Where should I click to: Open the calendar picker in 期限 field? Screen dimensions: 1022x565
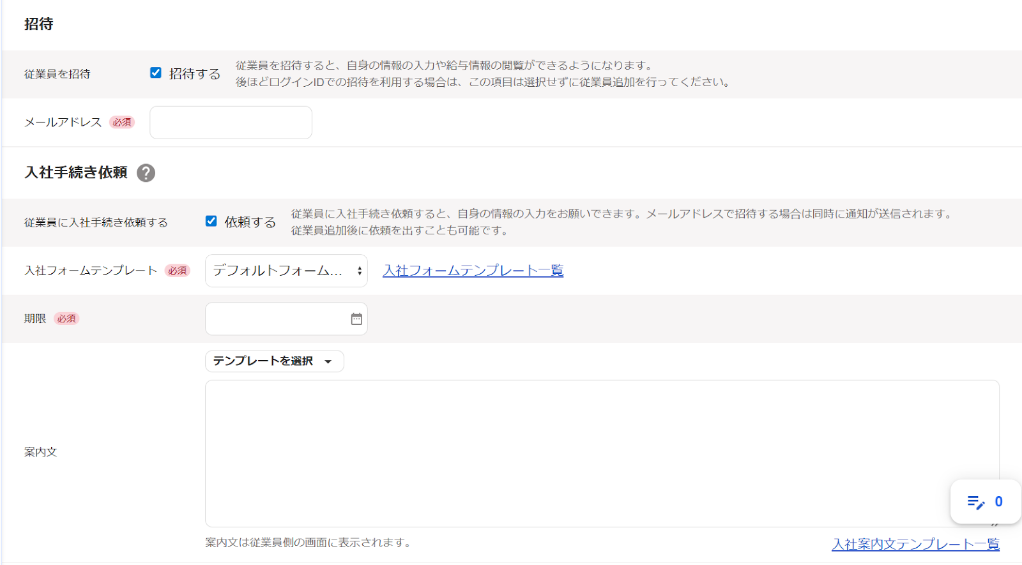pyautogui.click(x=356, y=319)
